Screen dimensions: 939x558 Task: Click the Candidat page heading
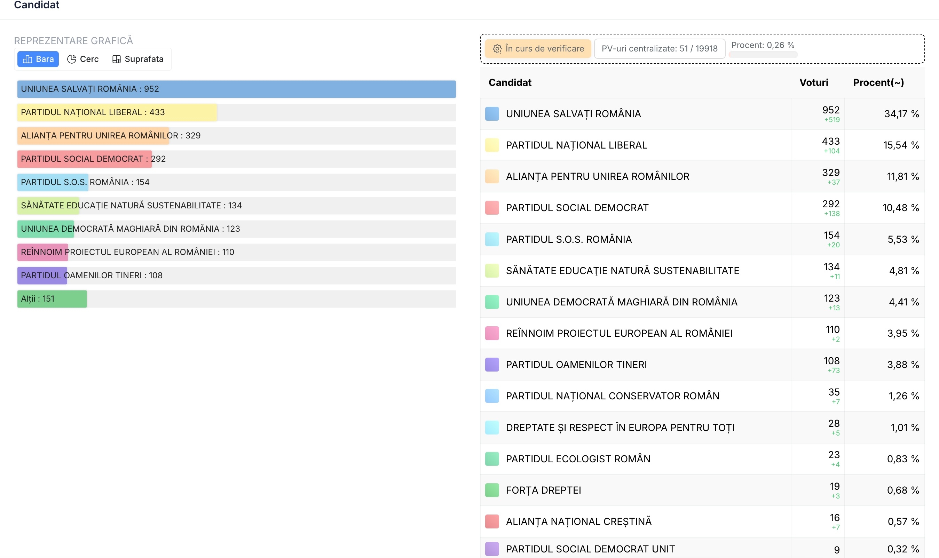click(x=37, y=5)
